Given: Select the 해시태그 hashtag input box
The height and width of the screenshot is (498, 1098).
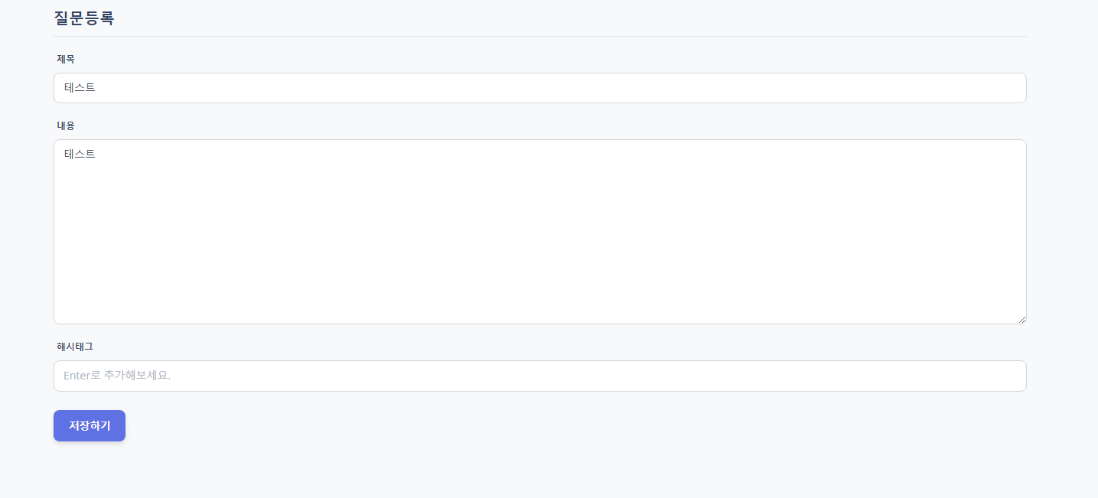Looking at the screenshot, I should 539,376.
